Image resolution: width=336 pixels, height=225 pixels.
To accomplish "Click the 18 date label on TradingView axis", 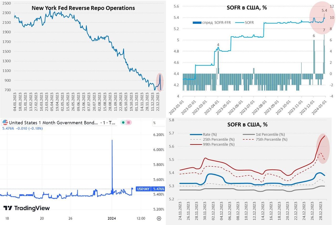I will 7,218.
